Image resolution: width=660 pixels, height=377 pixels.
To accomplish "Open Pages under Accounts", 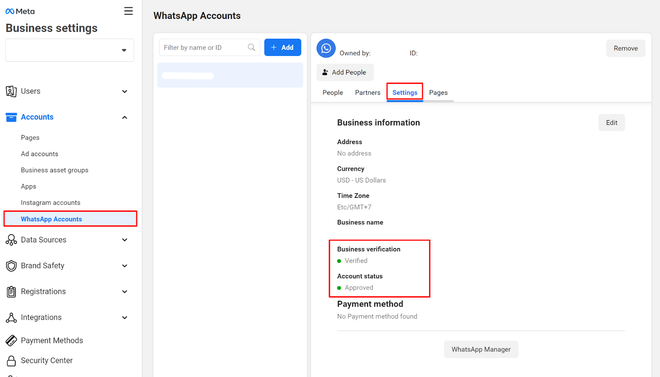I will 30,138.
